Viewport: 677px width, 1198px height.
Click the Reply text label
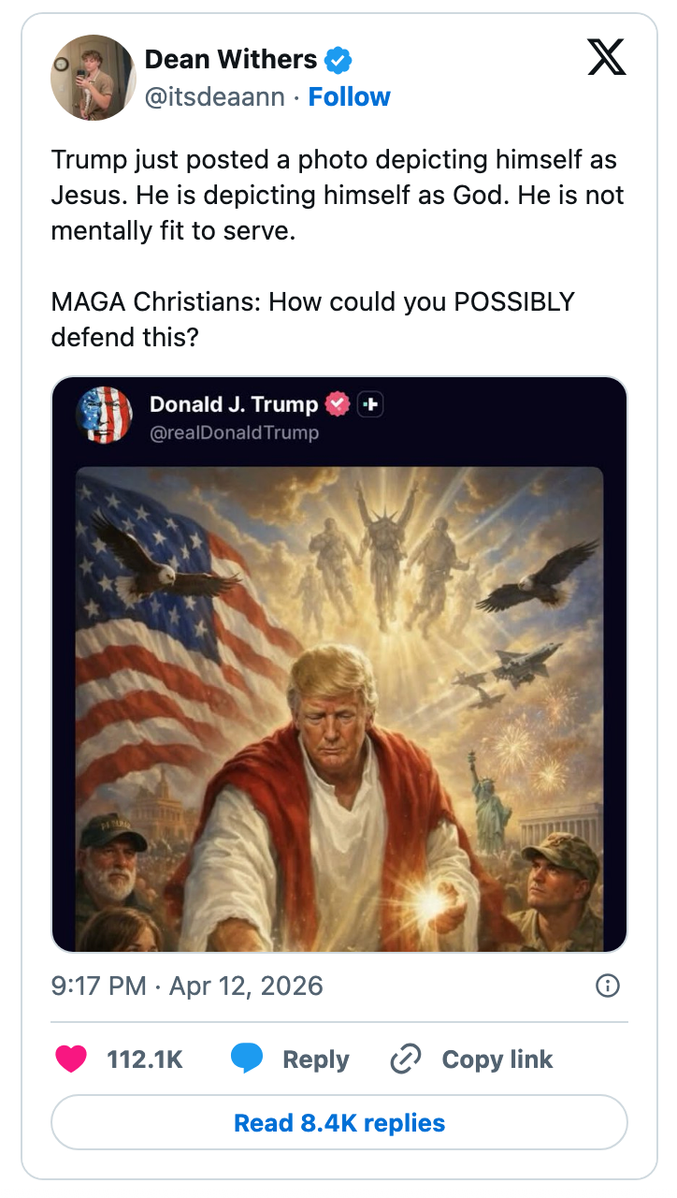[x=316, y=1059]
